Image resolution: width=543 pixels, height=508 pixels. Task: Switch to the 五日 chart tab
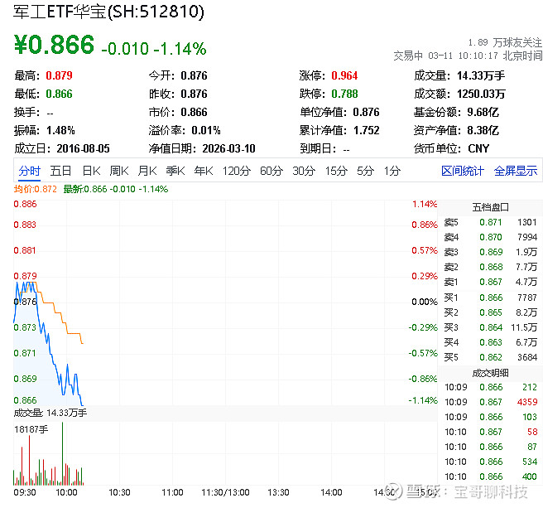click(x=60, y=171)
